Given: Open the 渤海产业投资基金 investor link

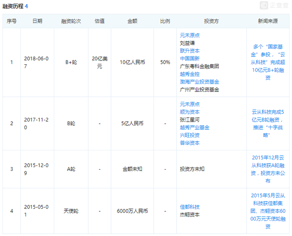Looking at the screenshot, I should 199,82.
